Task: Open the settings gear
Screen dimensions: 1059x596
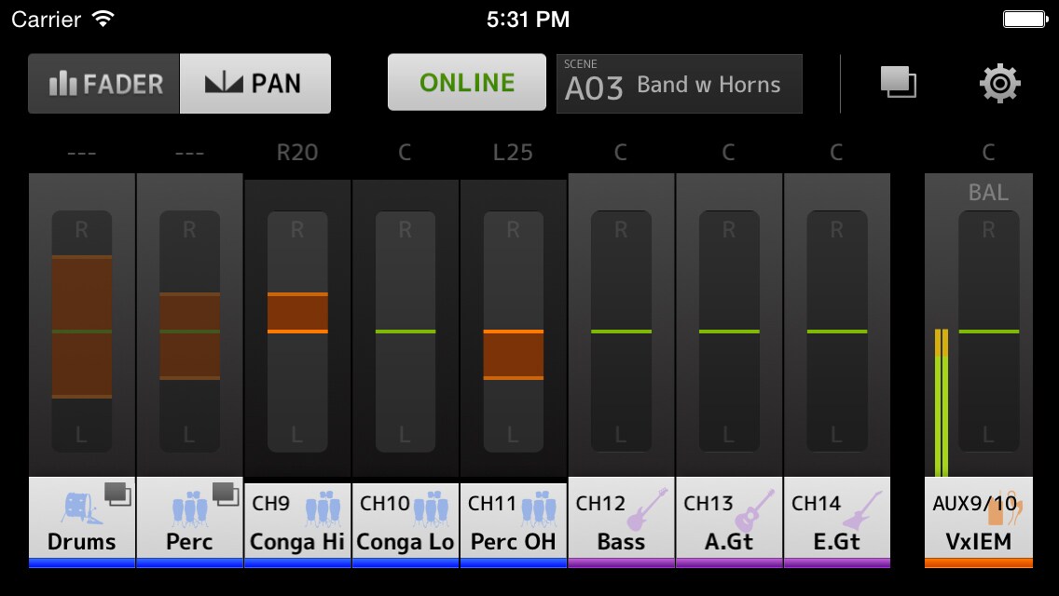Action: click(999, 83)
